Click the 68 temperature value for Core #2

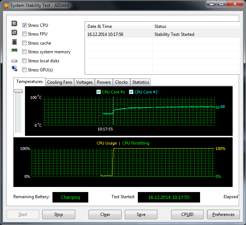coord(222,107)
